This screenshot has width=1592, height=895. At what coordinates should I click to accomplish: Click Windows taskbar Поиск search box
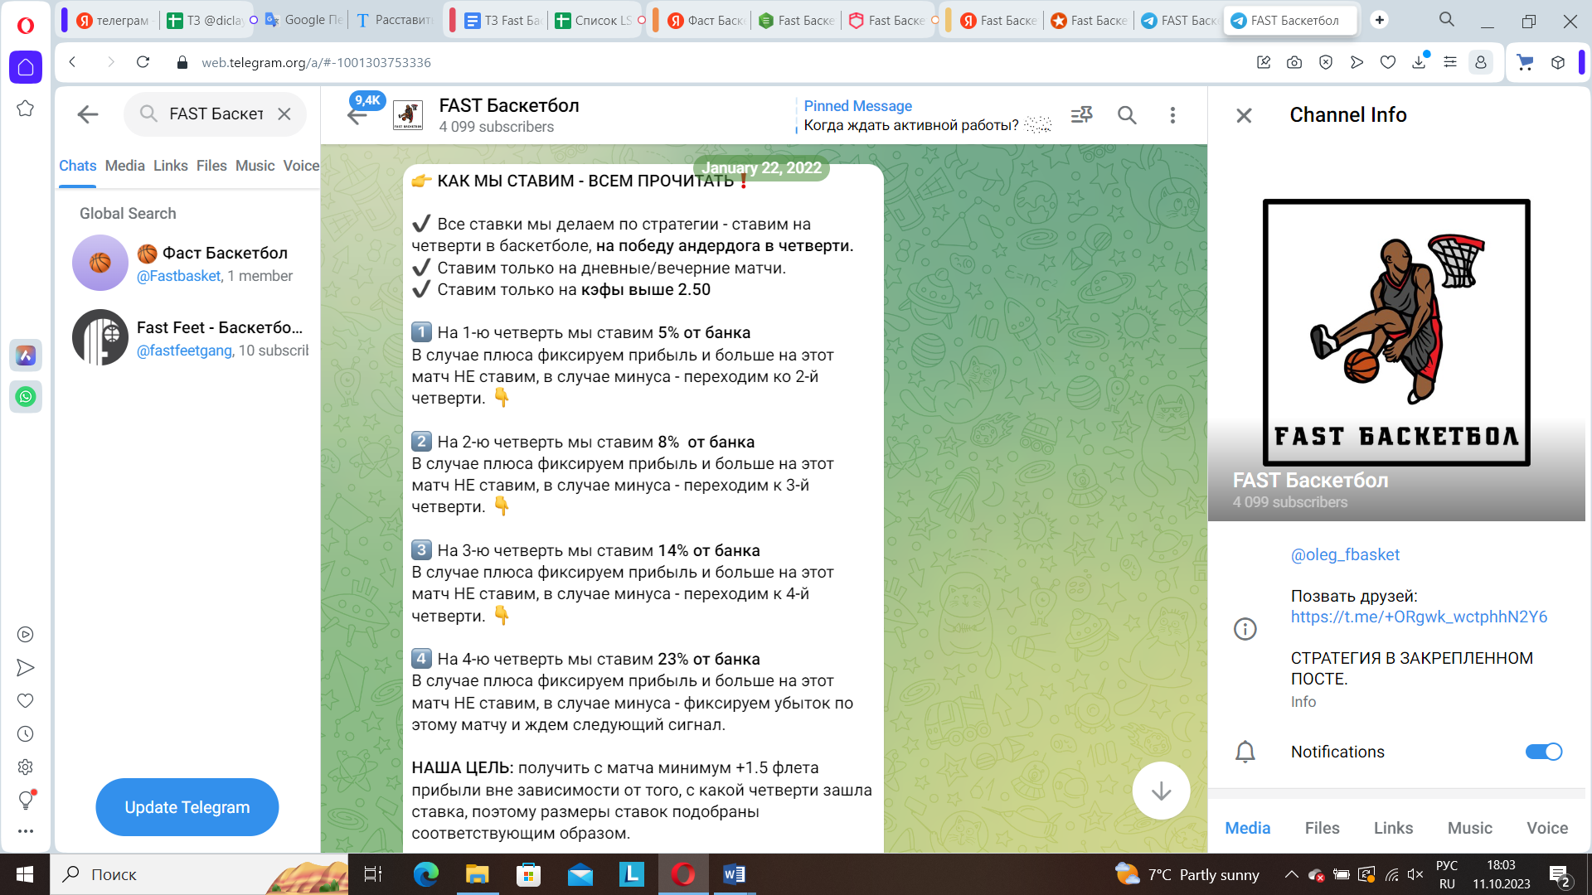click(199, 874)
